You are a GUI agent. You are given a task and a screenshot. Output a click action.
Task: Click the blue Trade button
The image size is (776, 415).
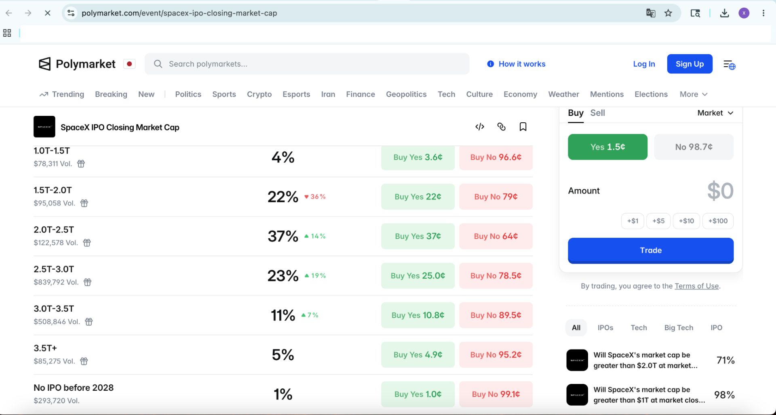pyautogui.click(x=651, y=251)
